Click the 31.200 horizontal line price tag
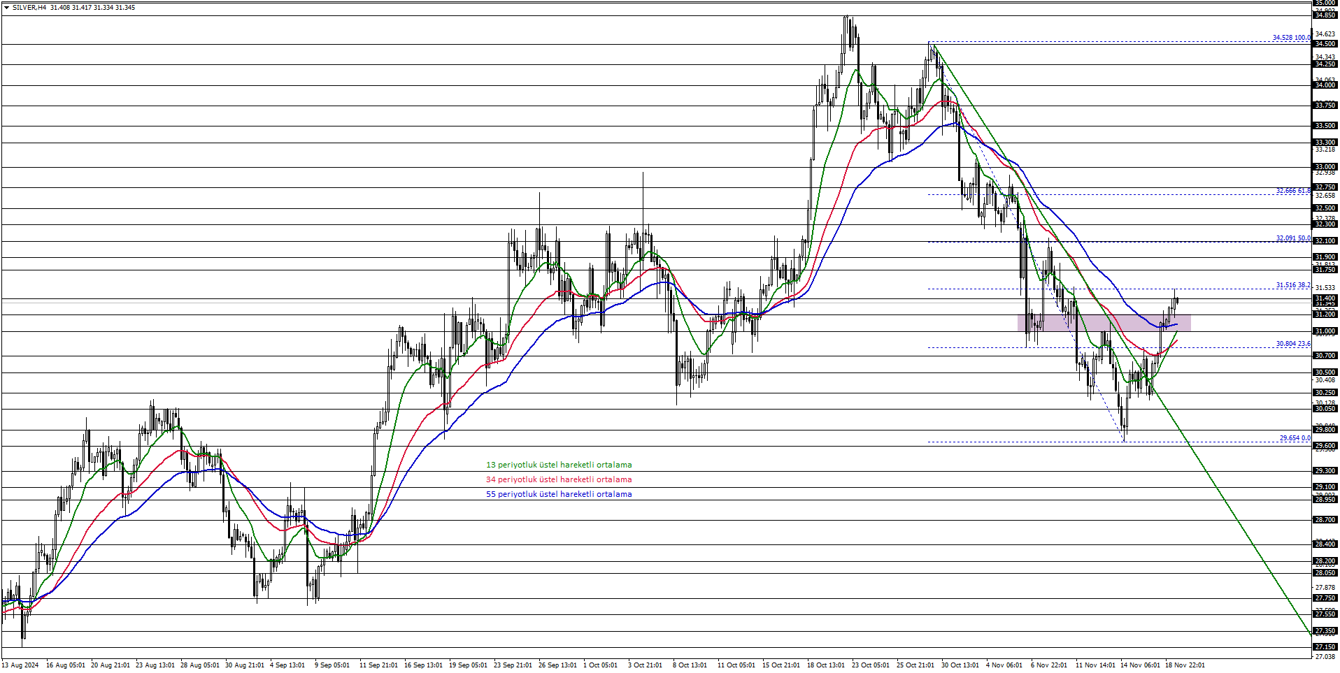 1325,314
